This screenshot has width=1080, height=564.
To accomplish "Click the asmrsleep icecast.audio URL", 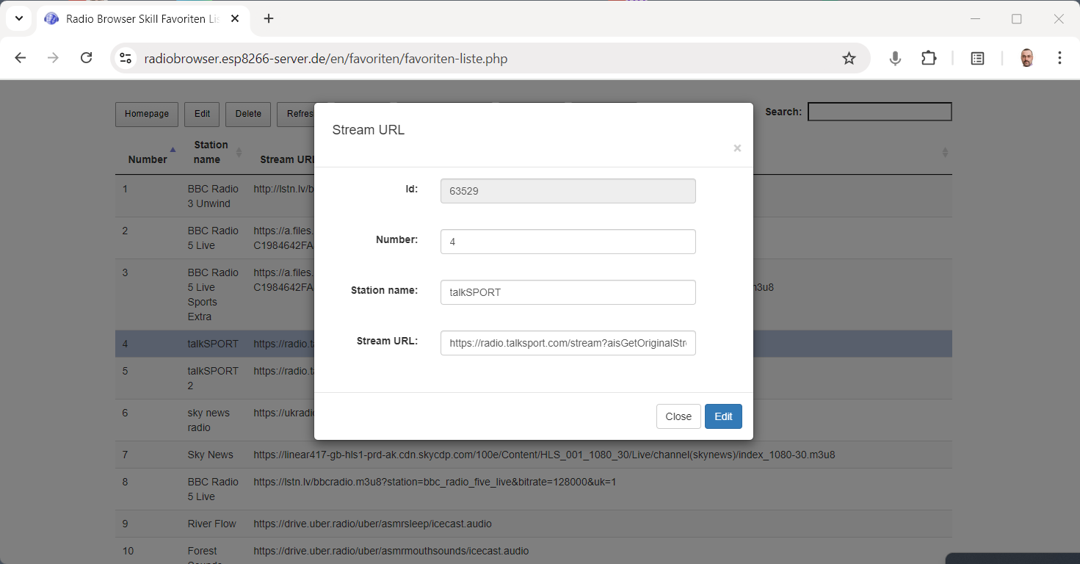I will click(x=372, y=524).
